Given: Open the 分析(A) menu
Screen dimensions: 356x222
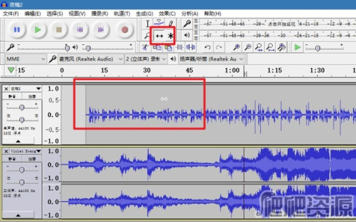Looking at the screenshot, I should tap(190, 14).
